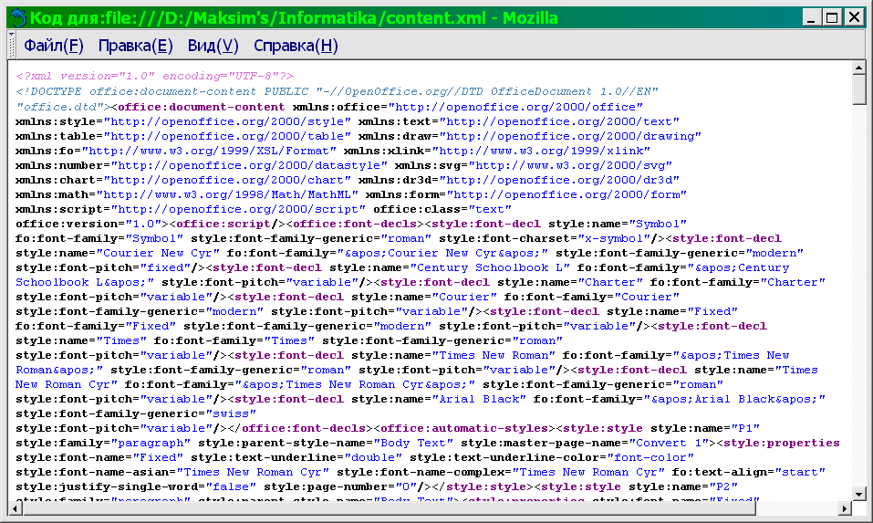This screenshot has width=873, height=523.
Task: Click the xml version declaration line
Action: 155,77
